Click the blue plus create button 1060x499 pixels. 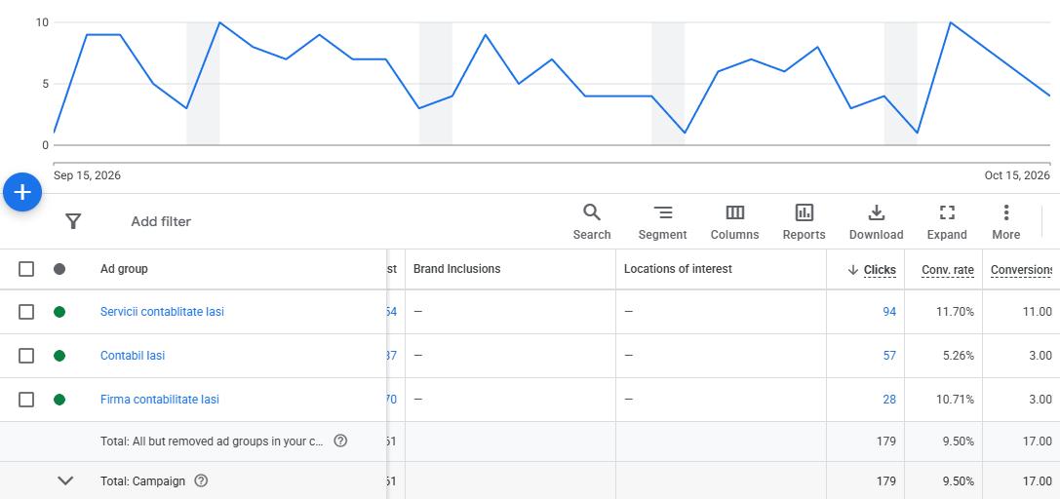pyautogui.click(x=22, y=192)
